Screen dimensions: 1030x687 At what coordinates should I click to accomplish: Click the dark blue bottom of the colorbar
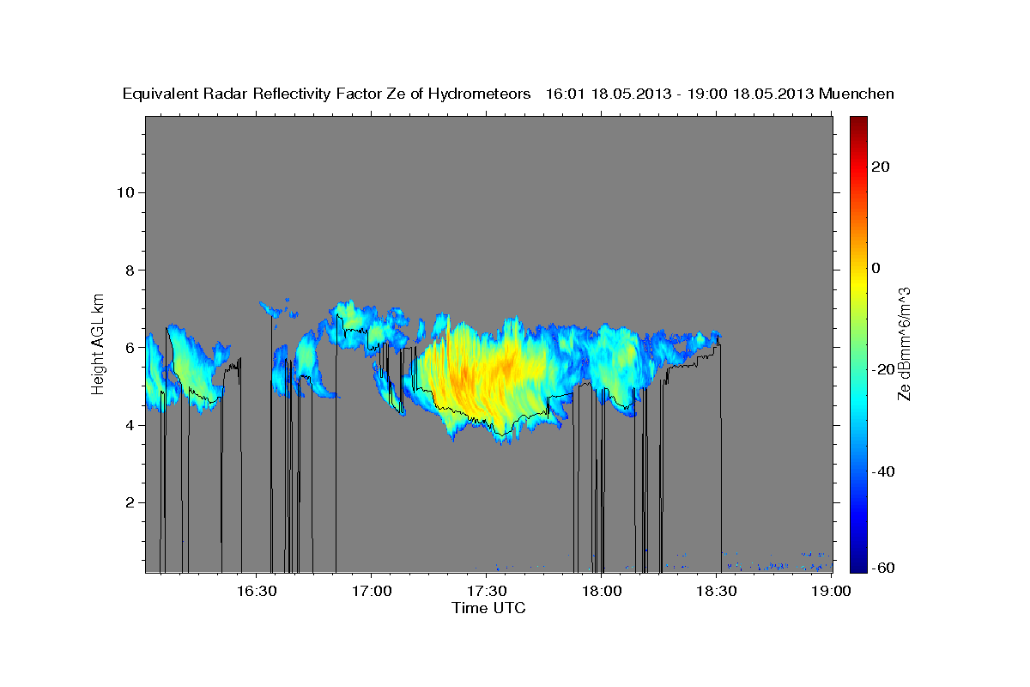pyautogui.click(x=857, y=565)
